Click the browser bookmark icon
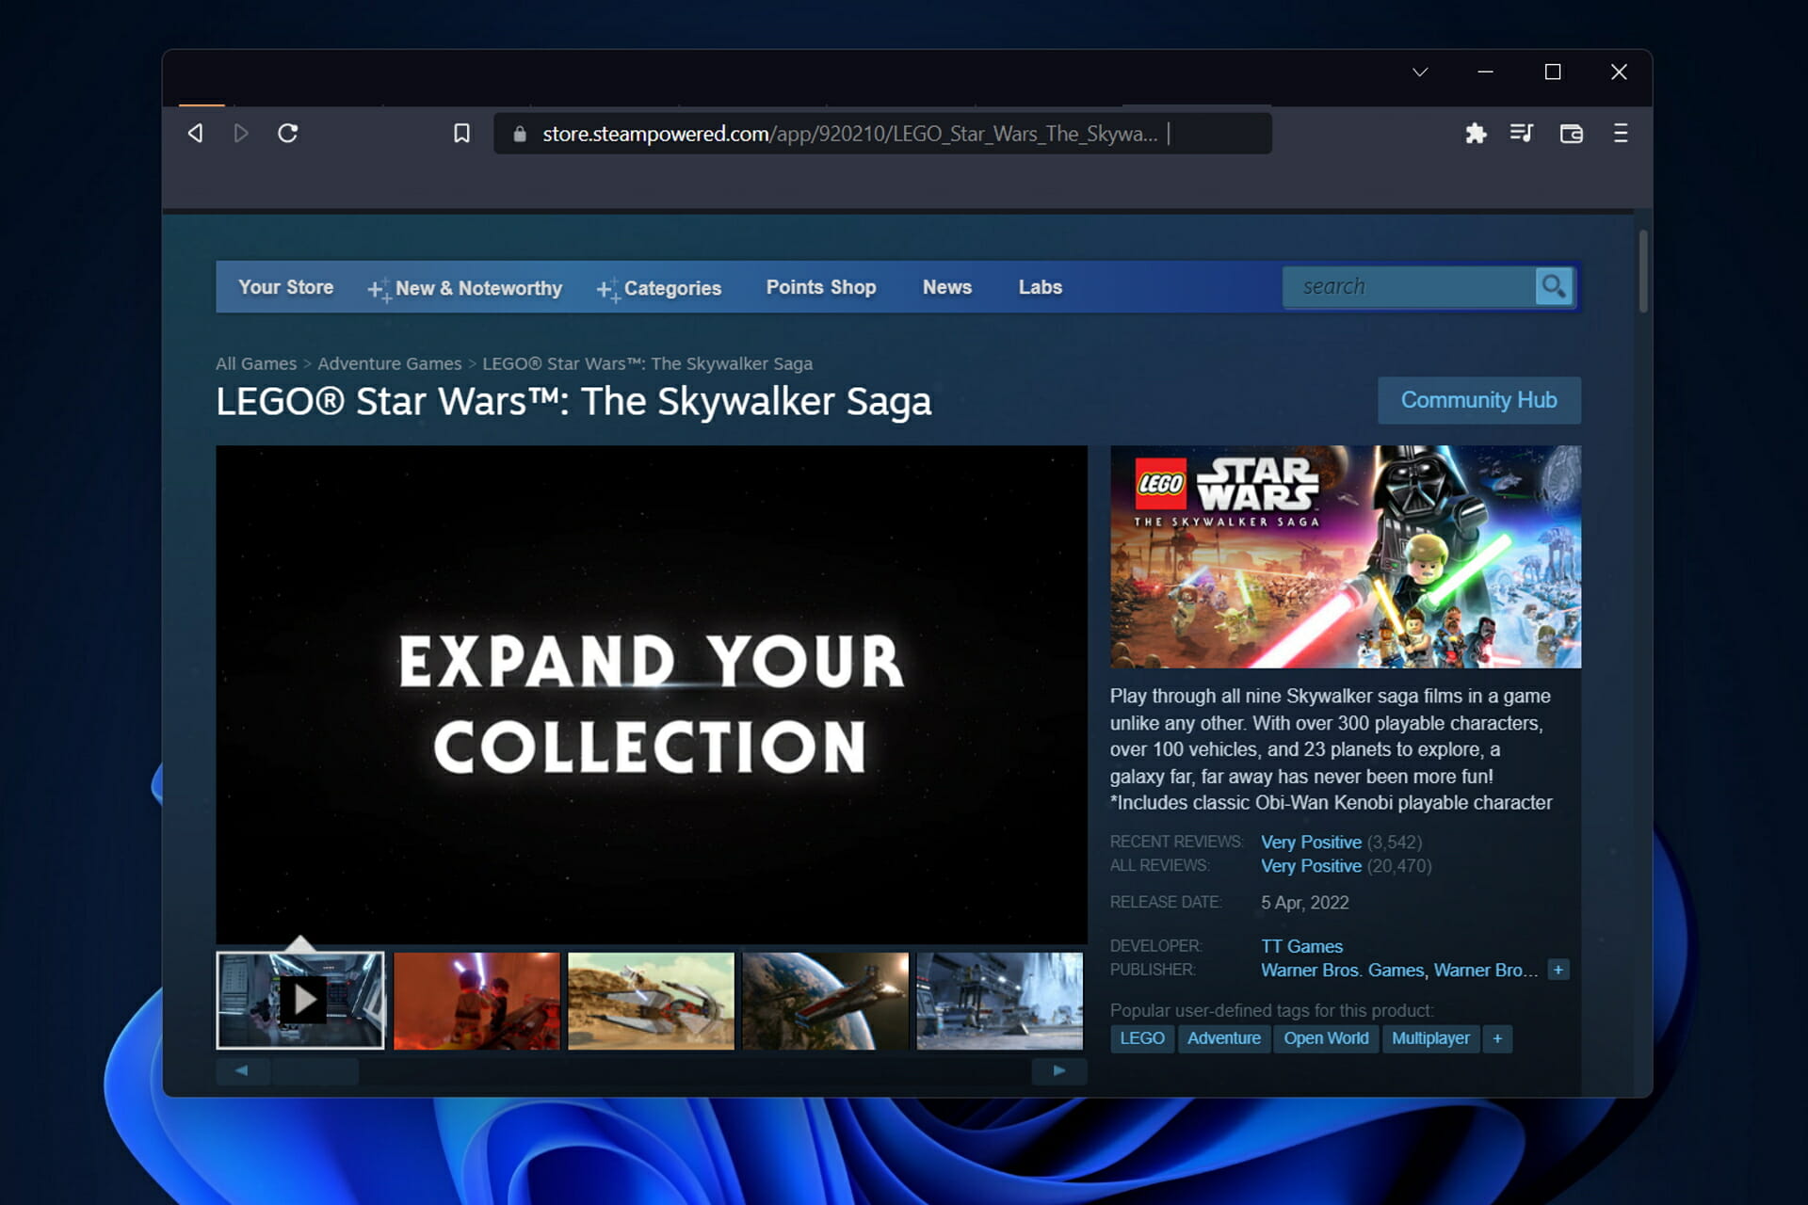Viewport: 1808px width, 1205px height. tap(460, 132)
